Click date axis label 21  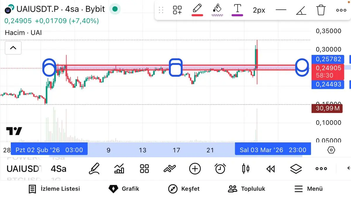pyautogui.click(x=210, y=150)
